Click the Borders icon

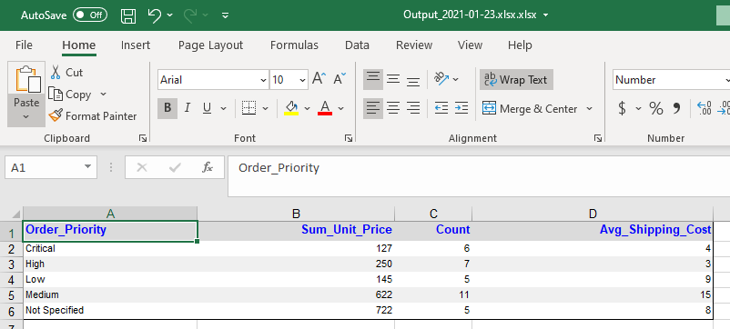click(249, 109)
